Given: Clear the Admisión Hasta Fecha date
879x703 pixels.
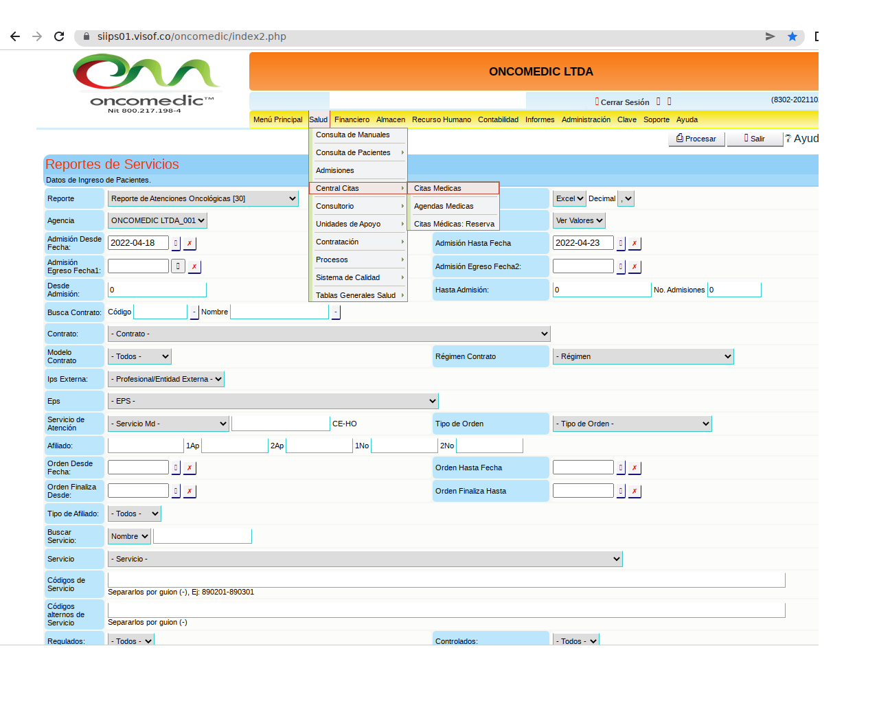Looking at the screenshot, I should coord(635,243).
